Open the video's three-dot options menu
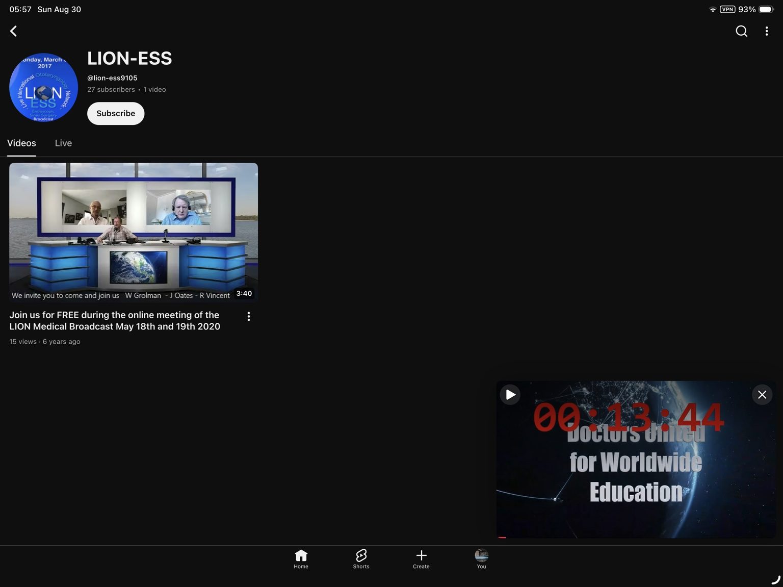This screenshot has height=587, width=783. click(248, 317)
